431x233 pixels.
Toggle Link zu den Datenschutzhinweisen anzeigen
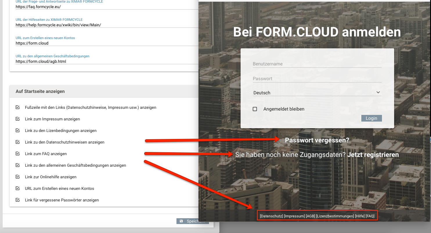click(18, 142)
